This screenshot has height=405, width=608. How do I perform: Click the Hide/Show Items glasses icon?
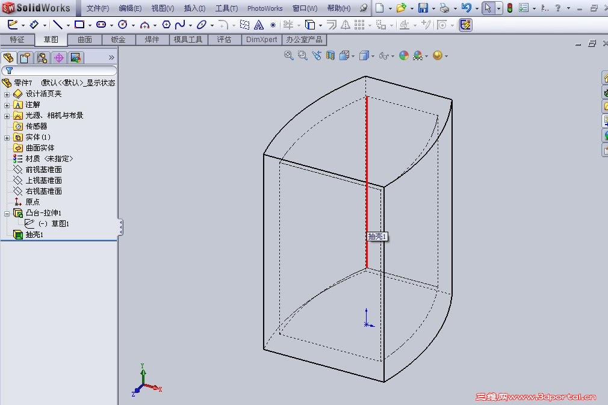click(384, 56)
